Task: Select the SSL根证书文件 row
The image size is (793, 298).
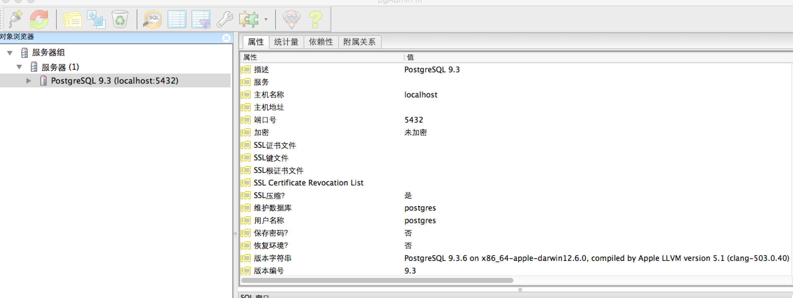Action: 516,170
